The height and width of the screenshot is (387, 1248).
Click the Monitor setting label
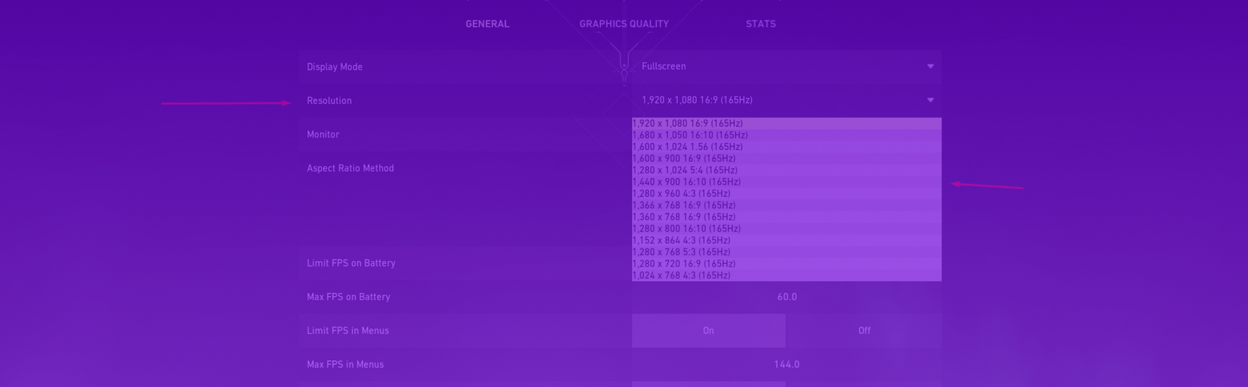[x=323, y=134]
